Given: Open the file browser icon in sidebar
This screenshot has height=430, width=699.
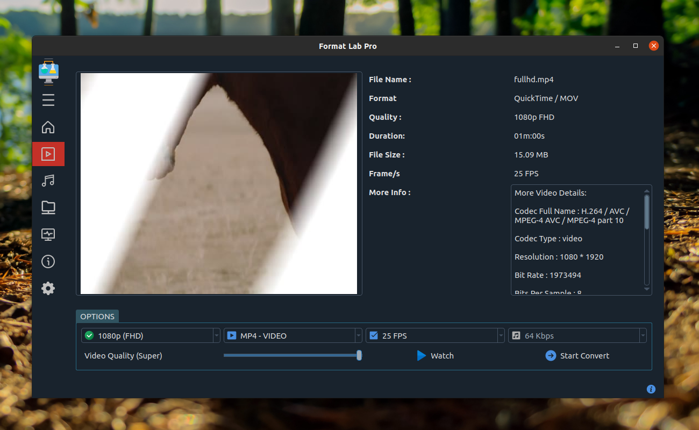Looking at the screenshot, I should click(x=48, y=207).
